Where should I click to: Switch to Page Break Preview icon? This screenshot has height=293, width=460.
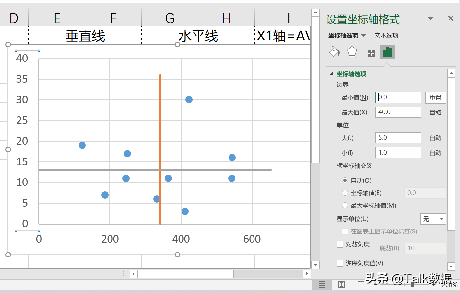coord(361,284)
